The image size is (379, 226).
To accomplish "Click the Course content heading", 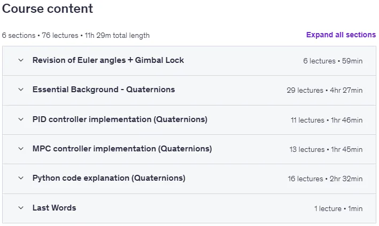I will (x=48, y=9).
